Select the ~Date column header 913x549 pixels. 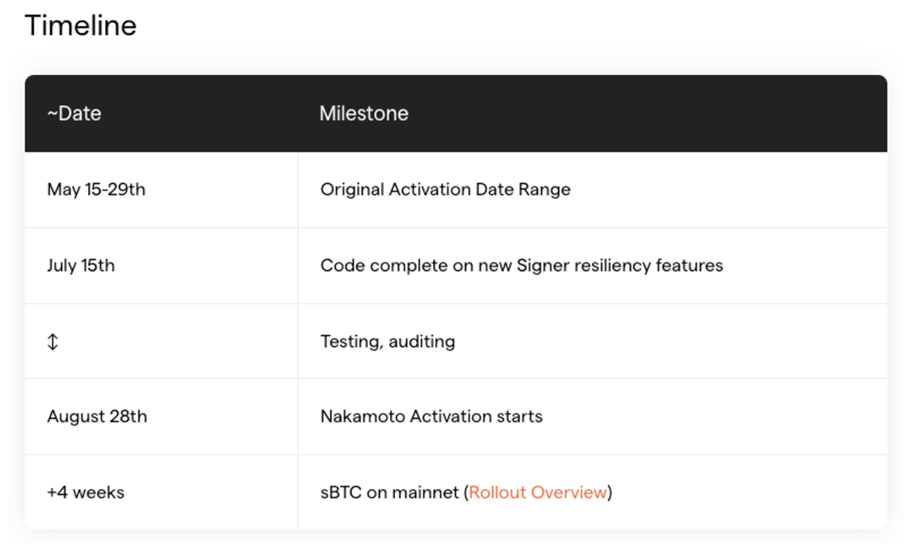(74, 114)
